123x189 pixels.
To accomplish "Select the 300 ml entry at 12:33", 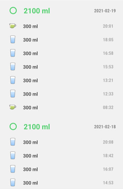I will tap(61, 94).
